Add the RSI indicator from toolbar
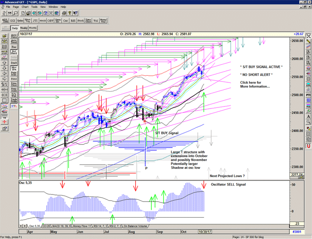The height and width of the screenshot is (239, 312). pos(73,21)
